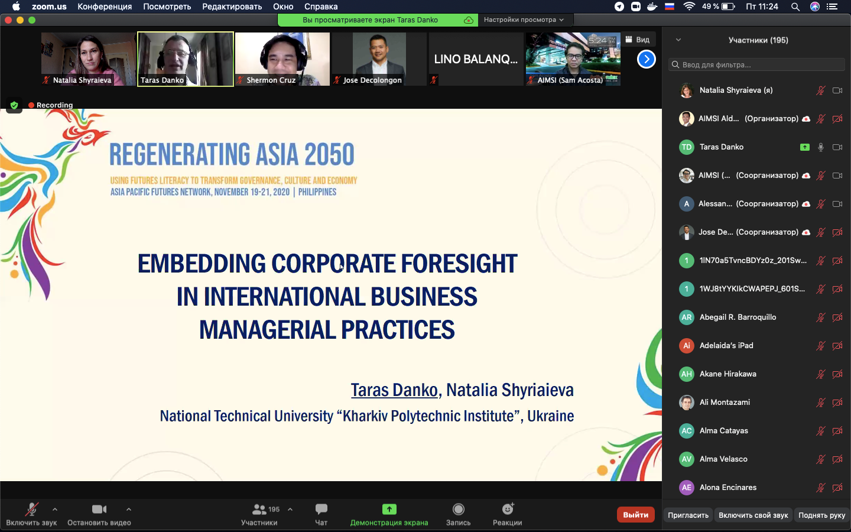Open Wi-Fi status menu icon

click(x=689, y=7)
